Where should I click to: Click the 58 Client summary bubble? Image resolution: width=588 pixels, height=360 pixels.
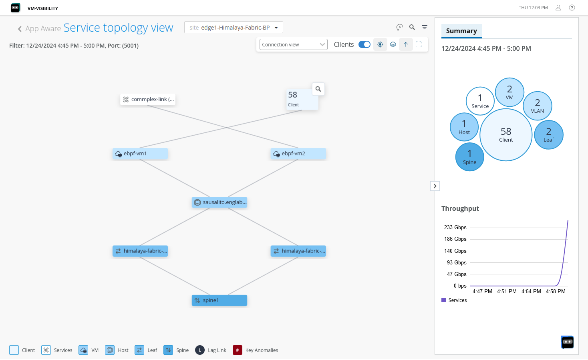[x=506, y=135]
